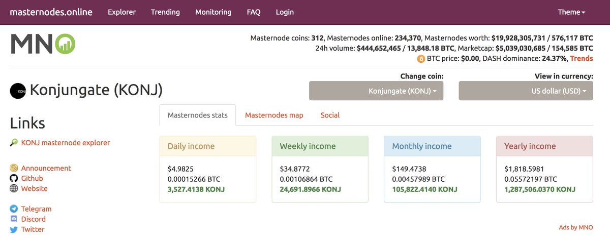Open Trending in the top navigation
Image resolution: width=610 pixels, height=241 pixels.
coord(165,12)
